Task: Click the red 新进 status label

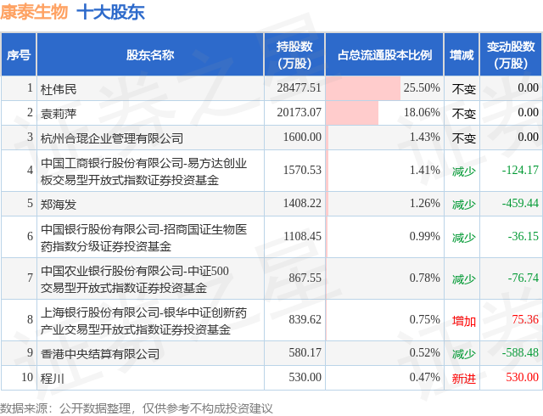Action: tap(464, 378)
